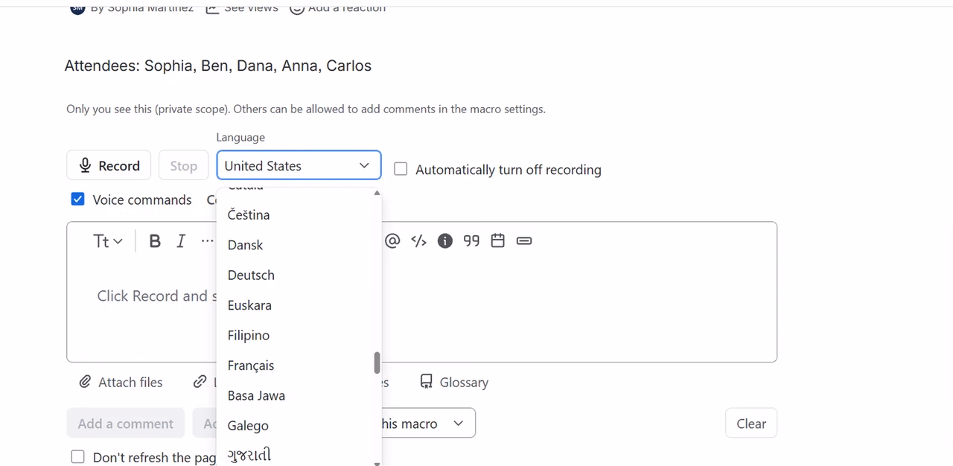Open the United States language dropdown
Image resolution: width=953 pixels, height=466 pixels.
(x=299, y=165)
